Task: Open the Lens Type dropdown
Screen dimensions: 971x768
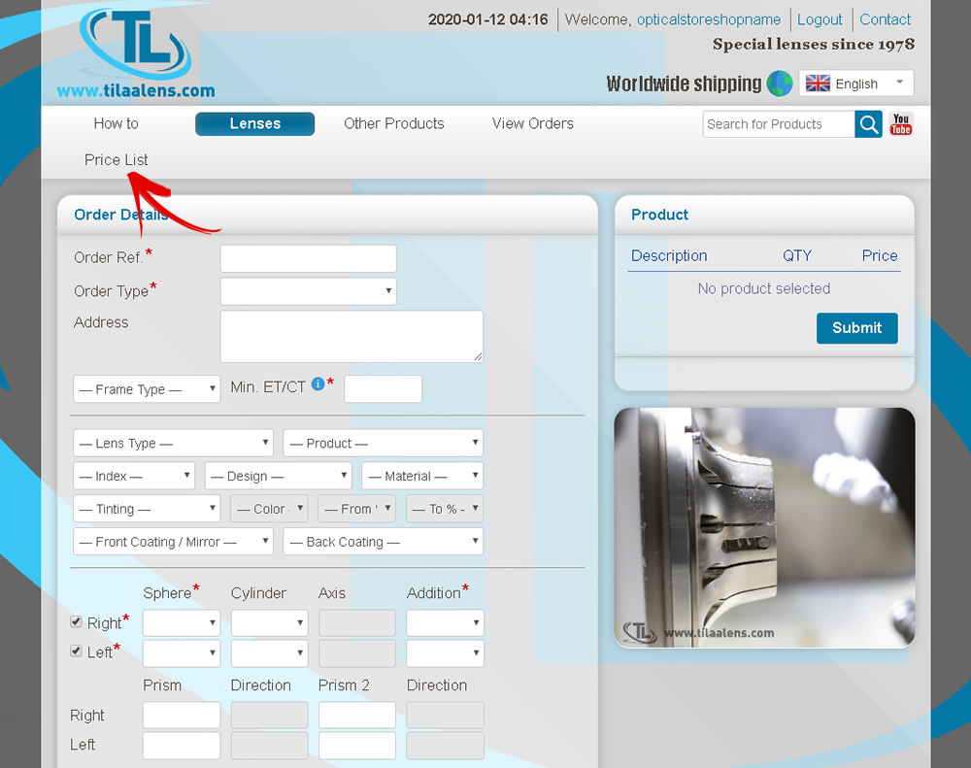Action: pyautogui.click(x=173, y=444)
